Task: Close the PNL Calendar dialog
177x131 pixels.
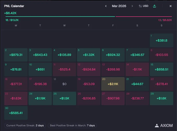Action: point(170,6)
